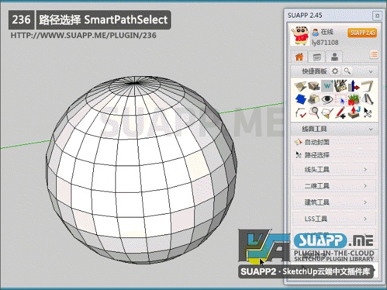
Task: Select the red push-up arrow J icon
Action: click(353, 112)
